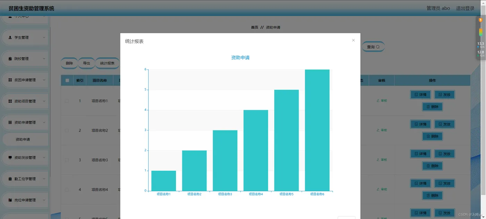Check the checkbox for 项目名称1 row
This screenshot has height=219, width=486.
coord(67,101)
